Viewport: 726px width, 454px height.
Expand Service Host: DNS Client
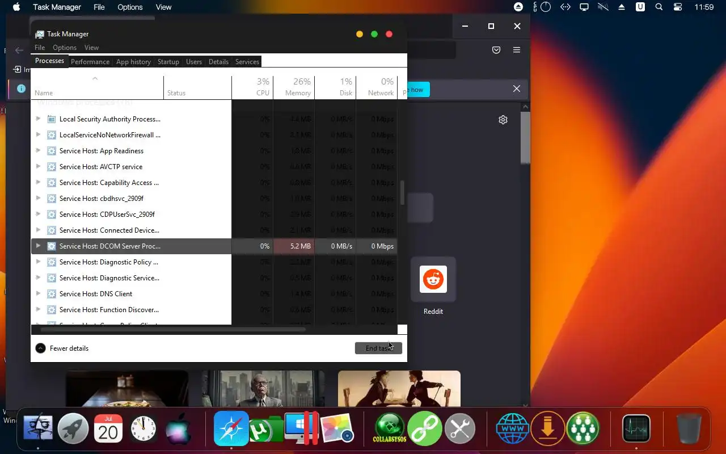(x=38, y=294)
